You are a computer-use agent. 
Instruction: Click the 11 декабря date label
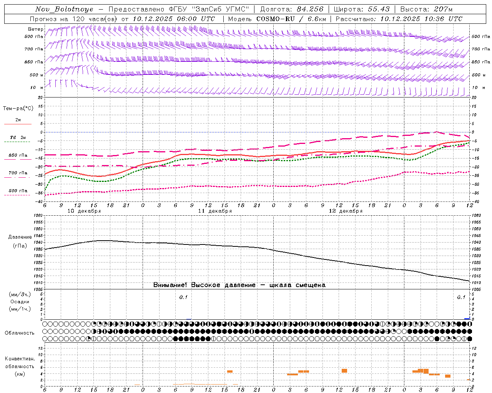pyautogui.click(x=215, y=211)
